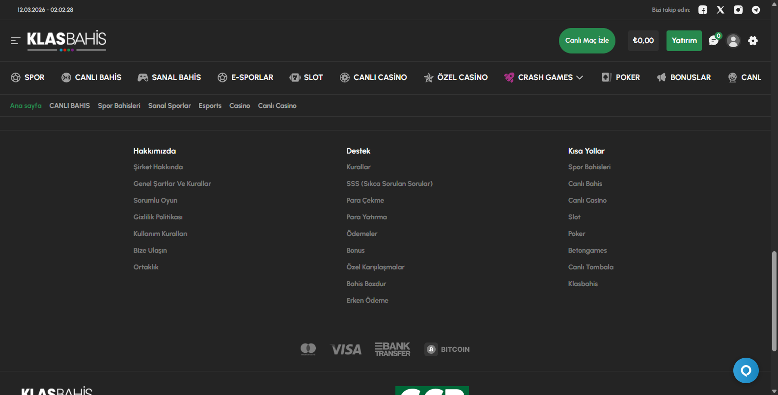Image resolution: width=778 pixels, height=395 pixels.
Task: Open the Gizlilik Politikası footer link
Action: (158, 217)
